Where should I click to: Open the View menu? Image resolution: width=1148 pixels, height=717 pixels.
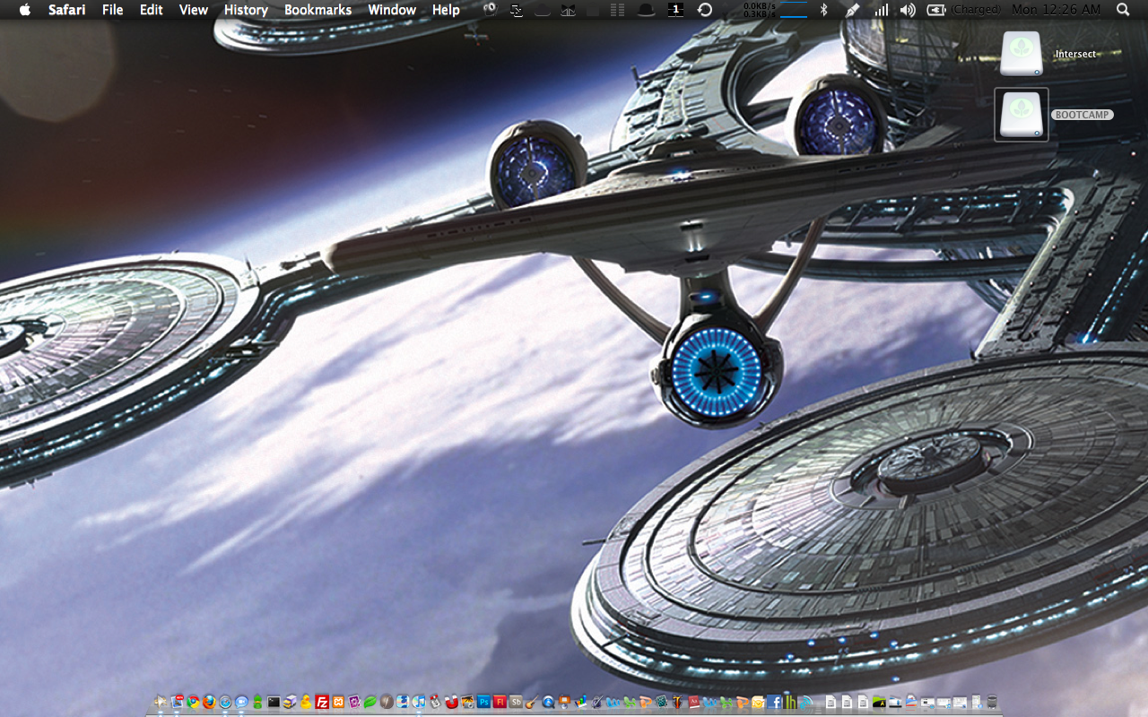(x=194, y=10)
